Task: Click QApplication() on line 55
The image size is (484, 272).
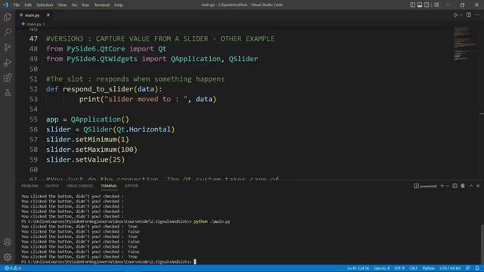Action: 100,119
